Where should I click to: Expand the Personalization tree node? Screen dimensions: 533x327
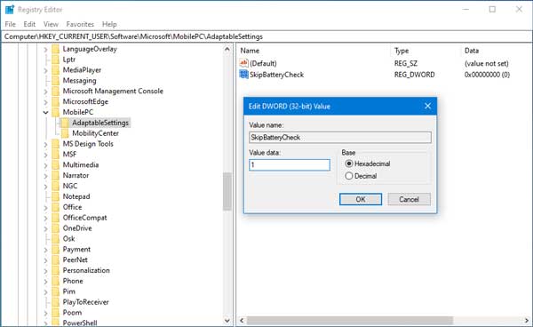pos(45,271)
